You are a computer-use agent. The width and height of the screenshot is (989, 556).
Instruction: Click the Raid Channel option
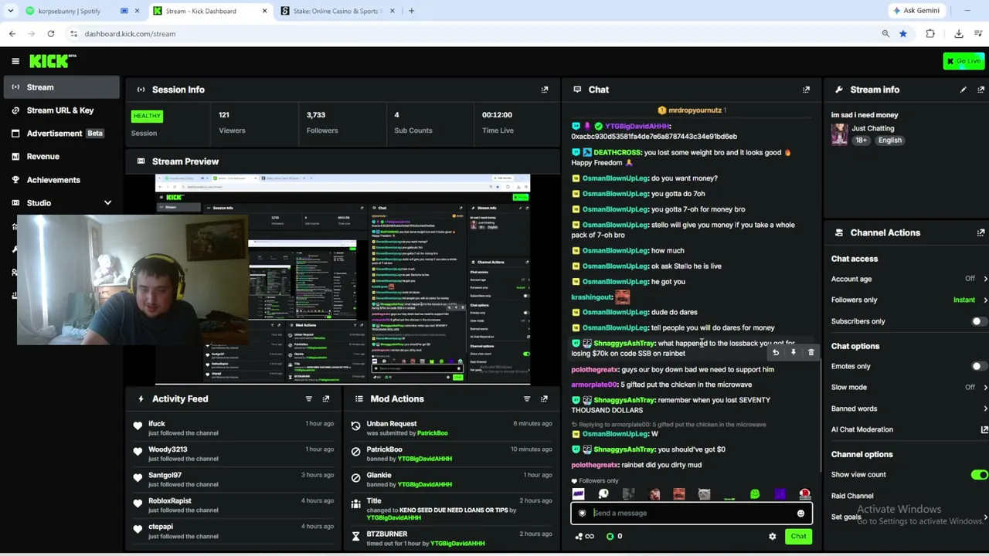[x=852, y=496]
